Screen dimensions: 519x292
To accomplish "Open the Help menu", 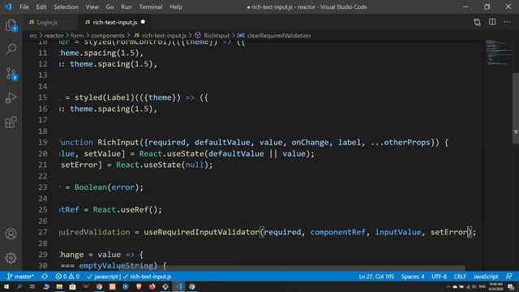I will point(176,7).
